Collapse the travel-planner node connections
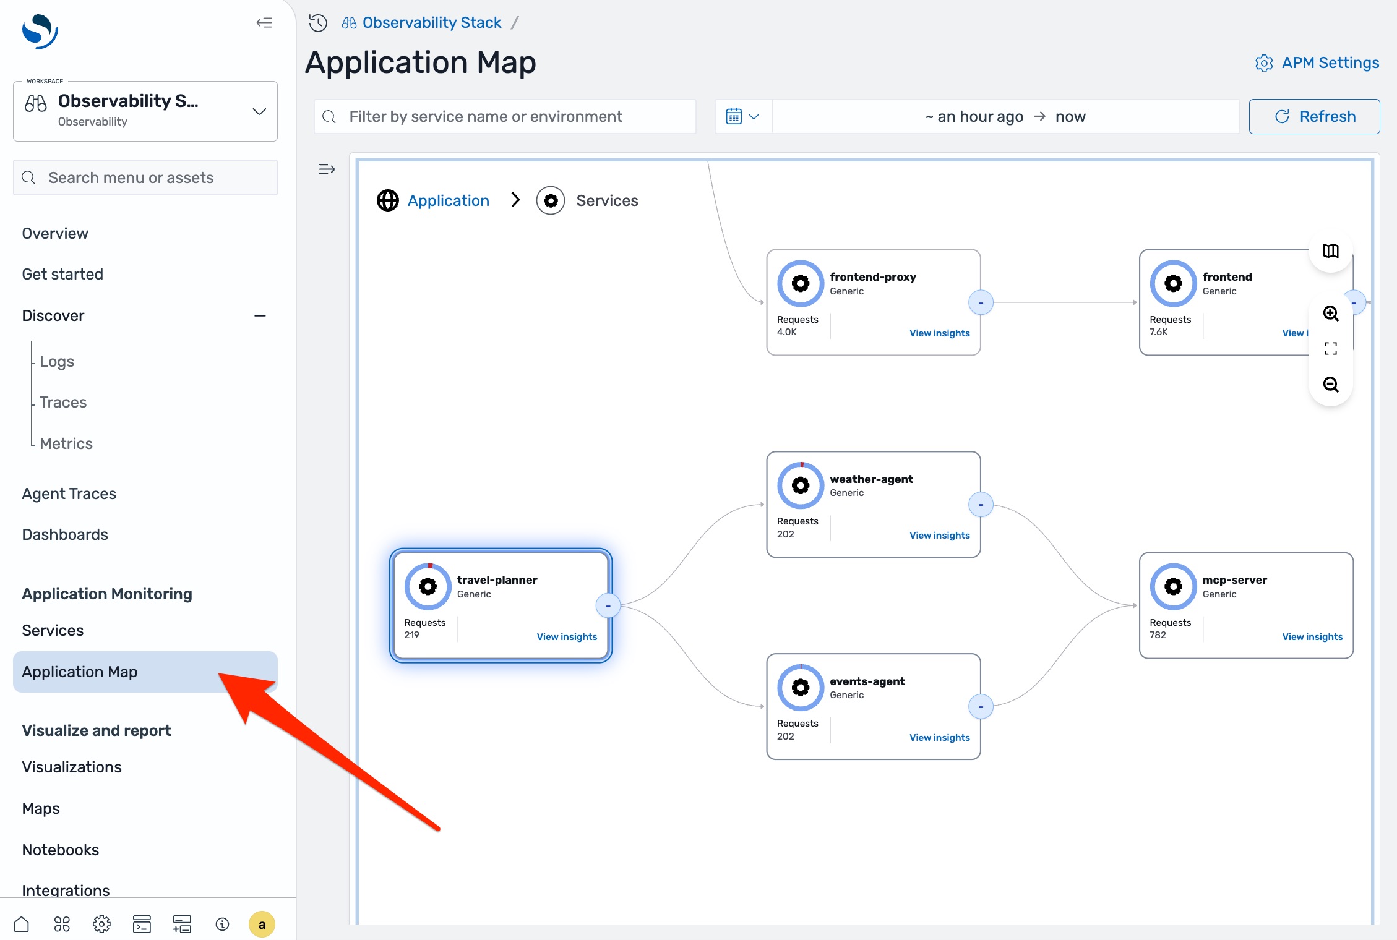1397x940 pixels. (608, 605)
